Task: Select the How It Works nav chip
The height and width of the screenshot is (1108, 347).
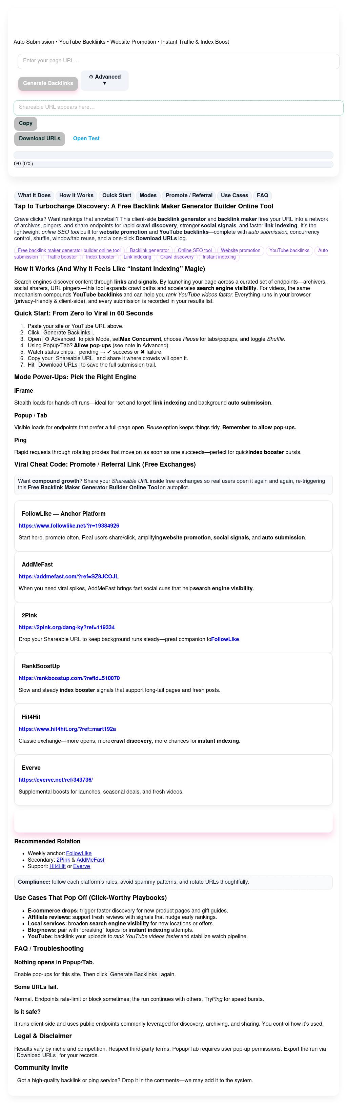Action: (76, 196)
